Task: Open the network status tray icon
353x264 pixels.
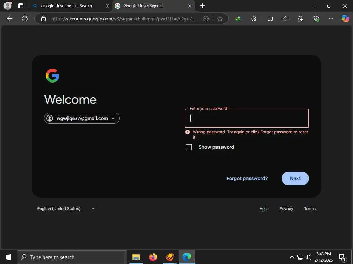Action: pos(300,257)
